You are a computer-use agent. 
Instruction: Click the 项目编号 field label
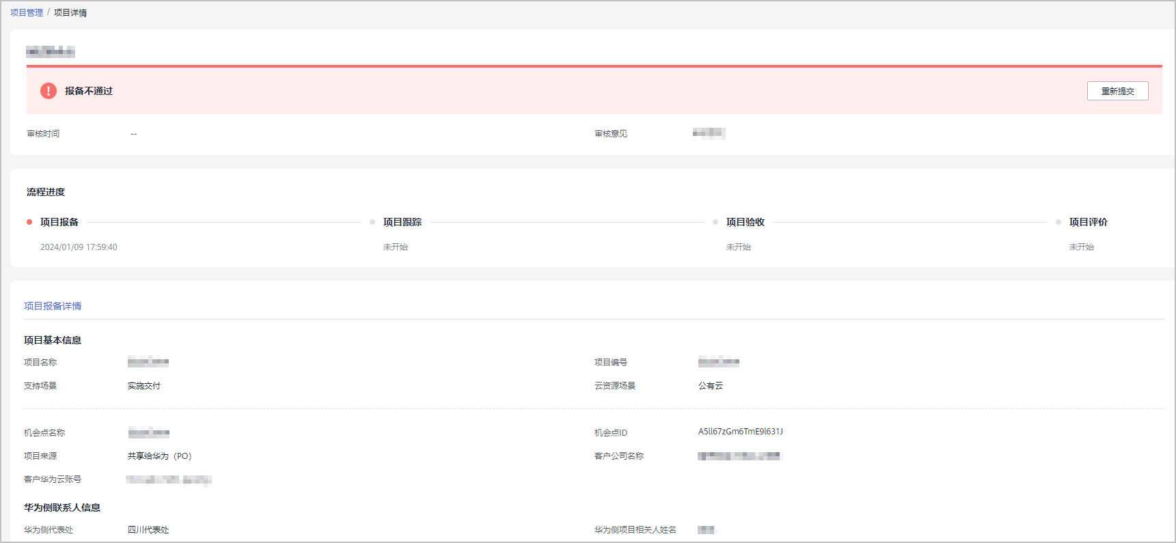click(x=611, y=363)
